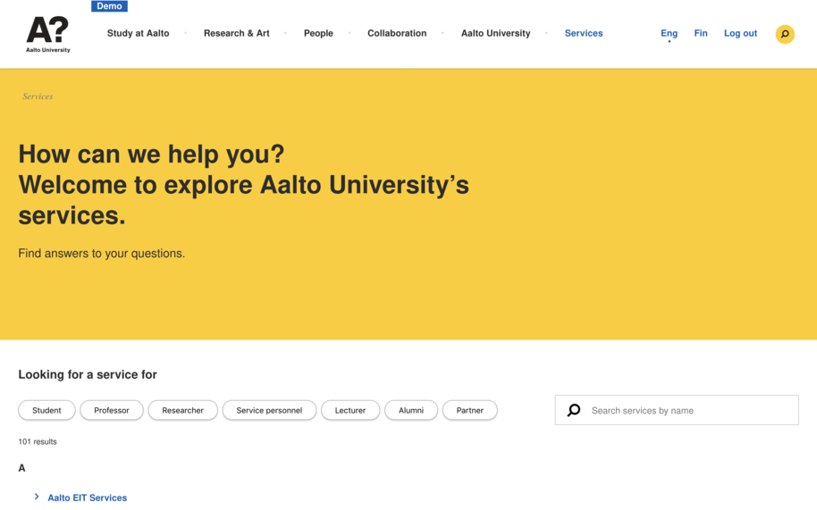Open the Aalto University menu item
817x510 pixels.
tap(495, 33)
